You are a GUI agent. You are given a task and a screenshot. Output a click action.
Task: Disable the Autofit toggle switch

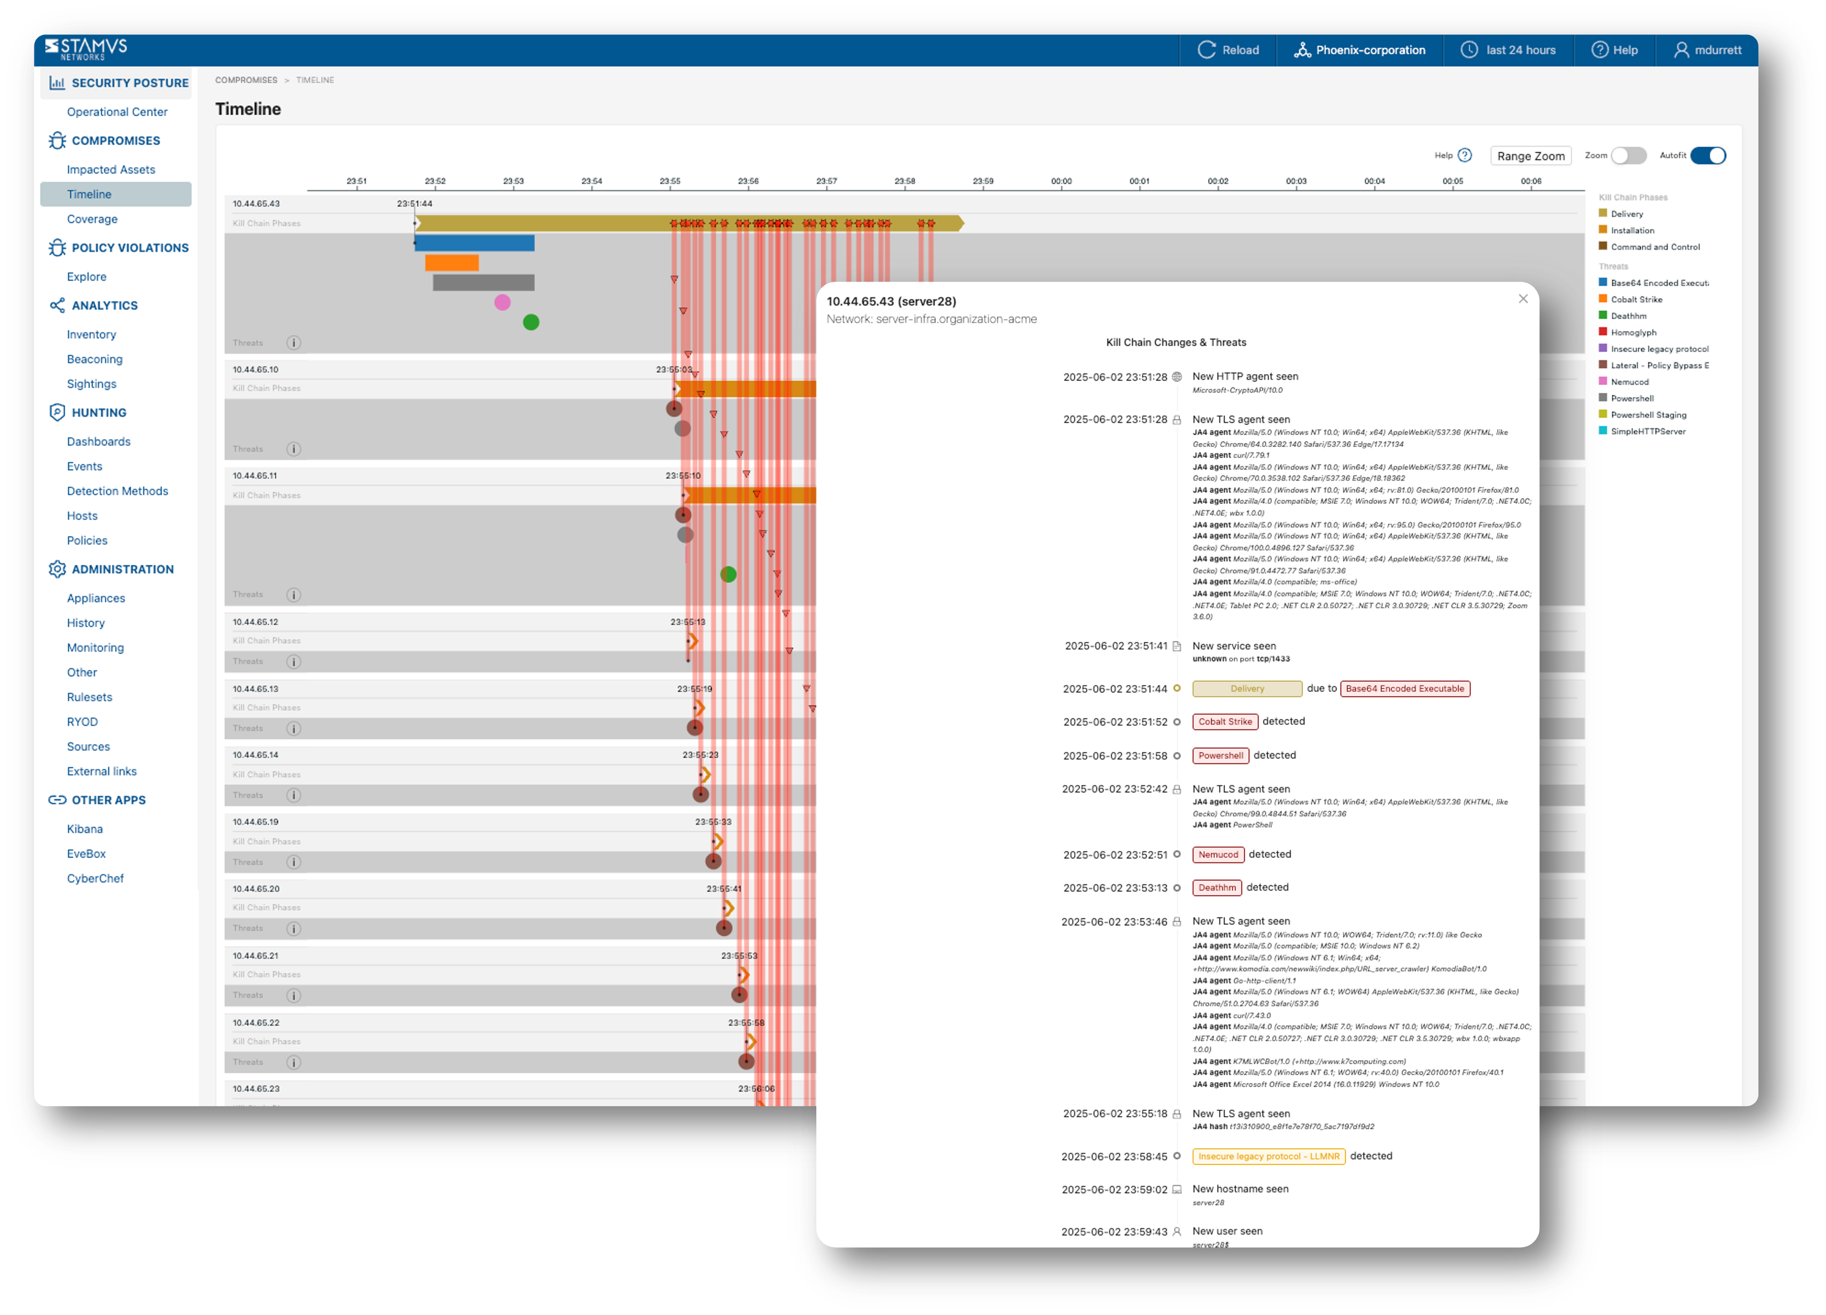click(x=1707, y=156)
